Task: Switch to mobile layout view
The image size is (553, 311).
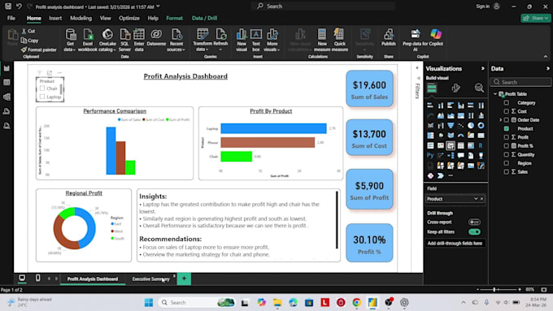Action: [x=37, y=278]
